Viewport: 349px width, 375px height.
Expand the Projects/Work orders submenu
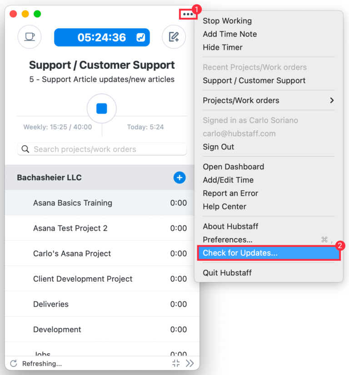[x=269, y=100]
